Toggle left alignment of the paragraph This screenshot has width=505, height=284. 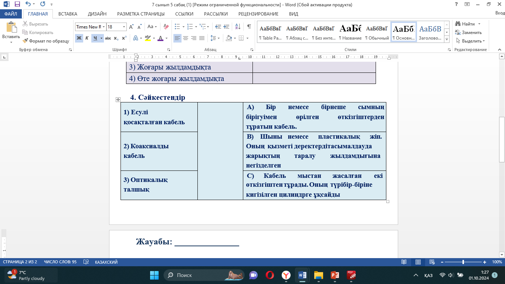point(177,38)
